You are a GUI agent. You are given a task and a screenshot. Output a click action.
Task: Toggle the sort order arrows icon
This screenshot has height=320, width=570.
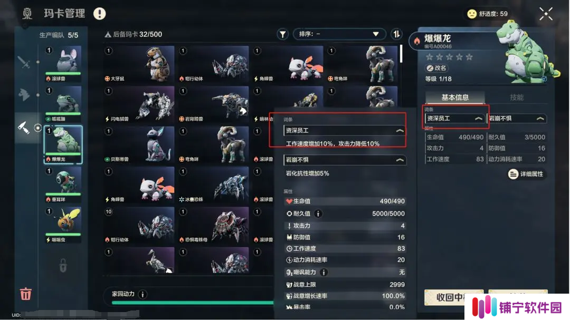pos(396,34)
